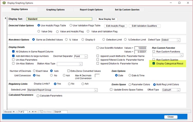Image resolution: width=193 pixels, height=122 pixels.
Task: Toggle Add delimiters to large numbers
Action: 13,56
